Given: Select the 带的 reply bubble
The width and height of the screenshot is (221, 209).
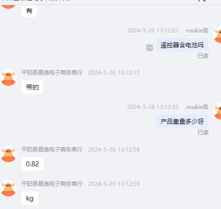Looking at the screenshot, I should [x=32, y=87].
